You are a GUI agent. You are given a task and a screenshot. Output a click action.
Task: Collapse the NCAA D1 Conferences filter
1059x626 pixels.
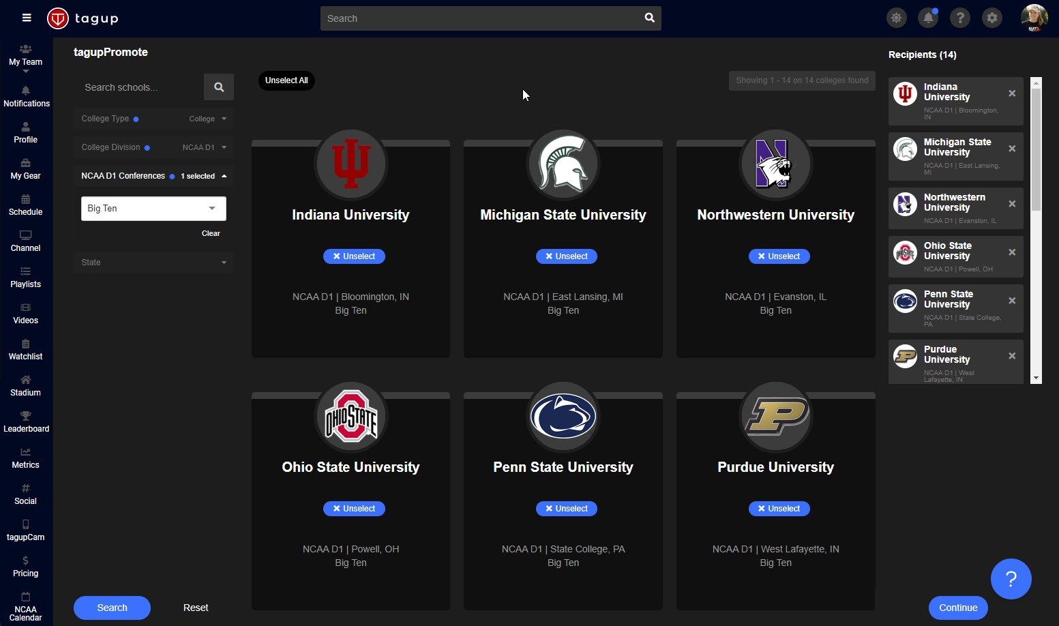click(x=224, y=175)
